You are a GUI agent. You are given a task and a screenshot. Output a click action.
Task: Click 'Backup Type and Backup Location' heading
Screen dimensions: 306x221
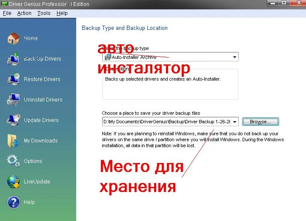click(x=125, y=28)
